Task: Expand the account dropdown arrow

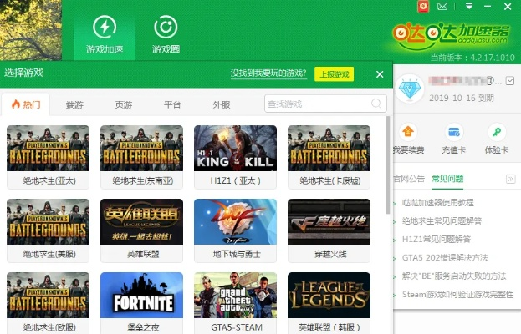Action: 509,81
